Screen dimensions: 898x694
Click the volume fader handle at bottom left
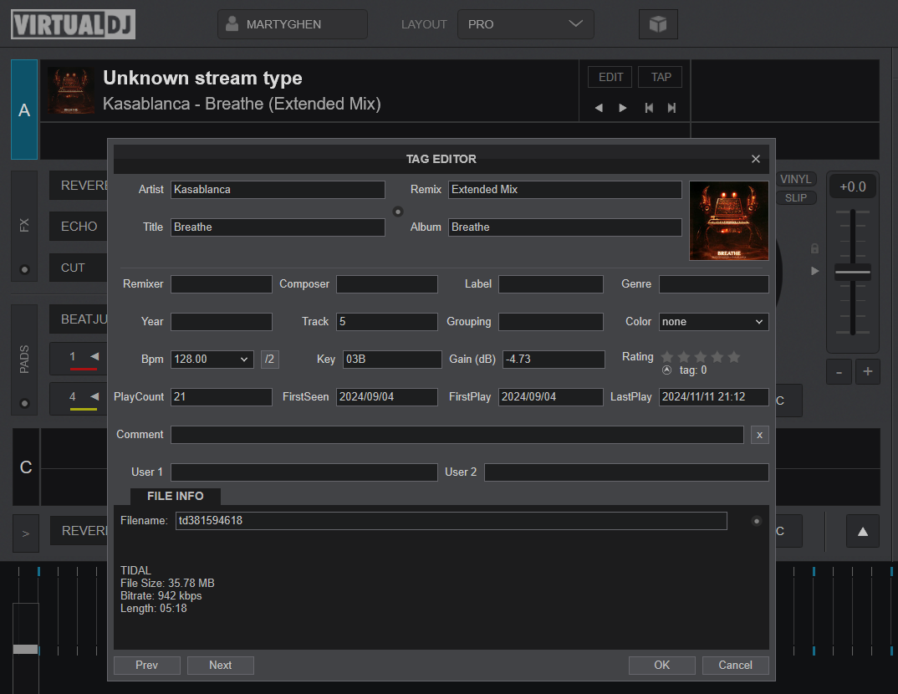(x=25, y=650)
